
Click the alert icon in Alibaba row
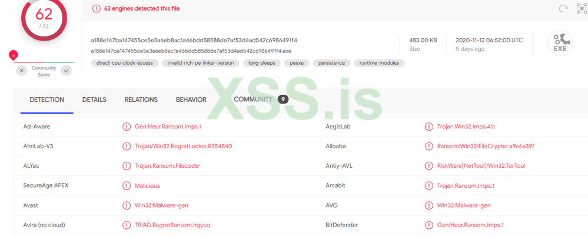(428, 146)
